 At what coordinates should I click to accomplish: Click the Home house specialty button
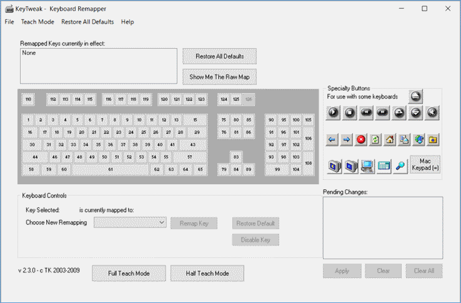tap(390, 139)
